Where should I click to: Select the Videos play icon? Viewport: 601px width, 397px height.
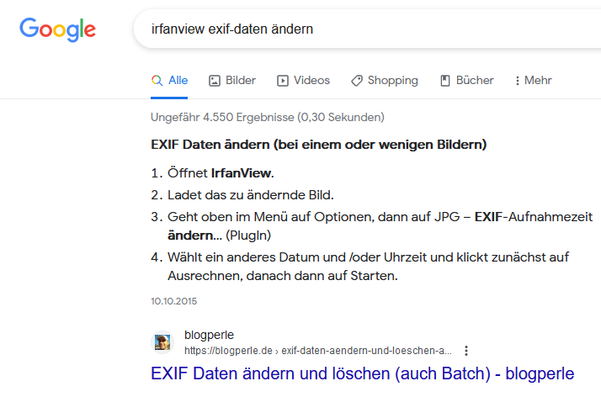tap(283, 81)
